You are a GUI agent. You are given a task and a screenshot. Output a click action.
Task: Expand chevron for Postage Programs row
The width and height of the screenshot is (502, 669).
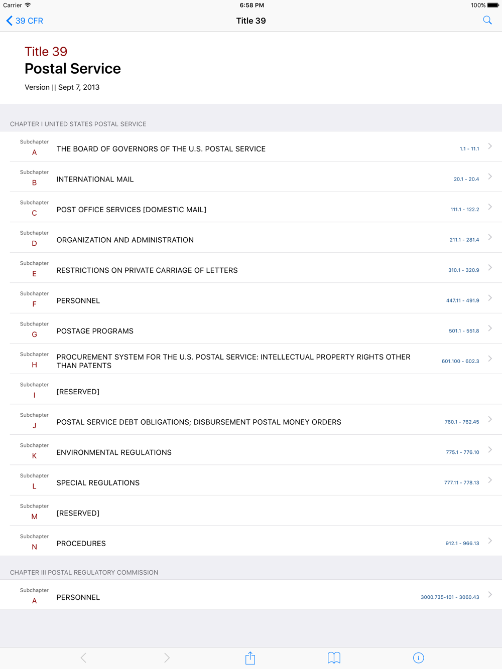click(490, 328)
